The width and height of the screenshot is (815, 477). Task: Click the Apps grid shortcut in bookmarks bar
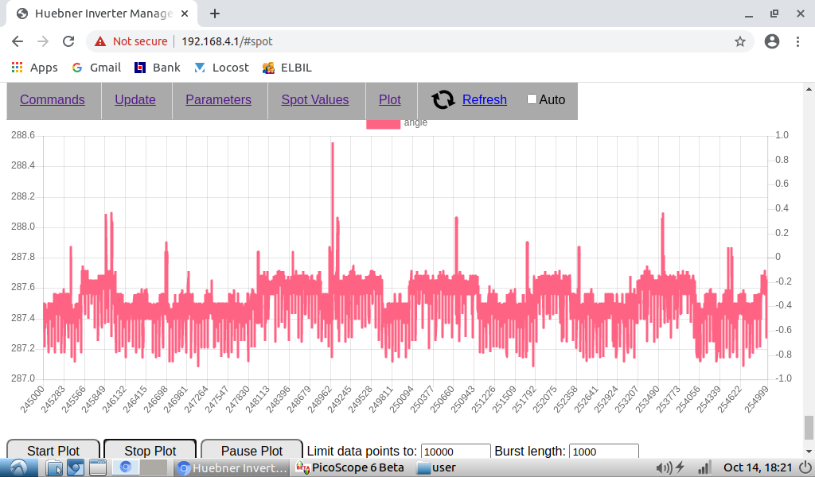point(34,68)
